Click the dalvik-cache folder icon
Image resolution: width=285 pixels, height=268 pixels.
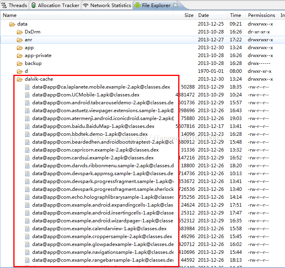point(20,79)
